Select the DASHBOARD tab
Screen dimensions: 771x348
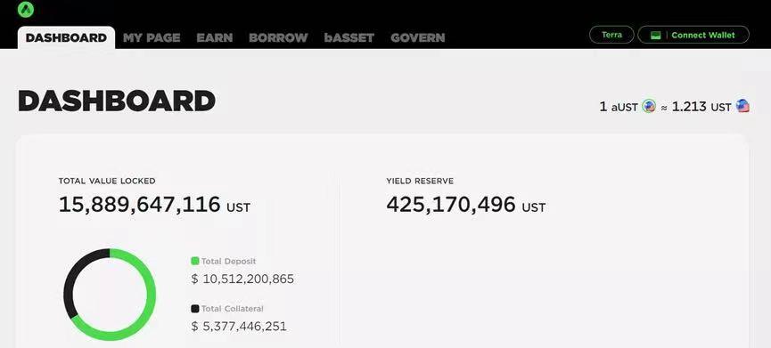pos(66,37)
